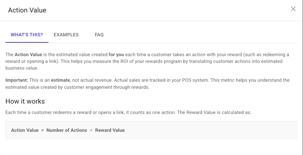Click 'Number of Actions' in the formula
Screen dimensions: 303x155
point(67,130)
